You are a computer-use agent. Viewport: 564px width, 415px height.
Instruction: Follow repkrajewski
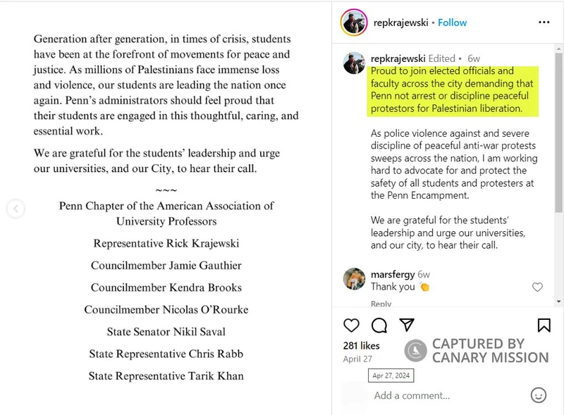452,23
